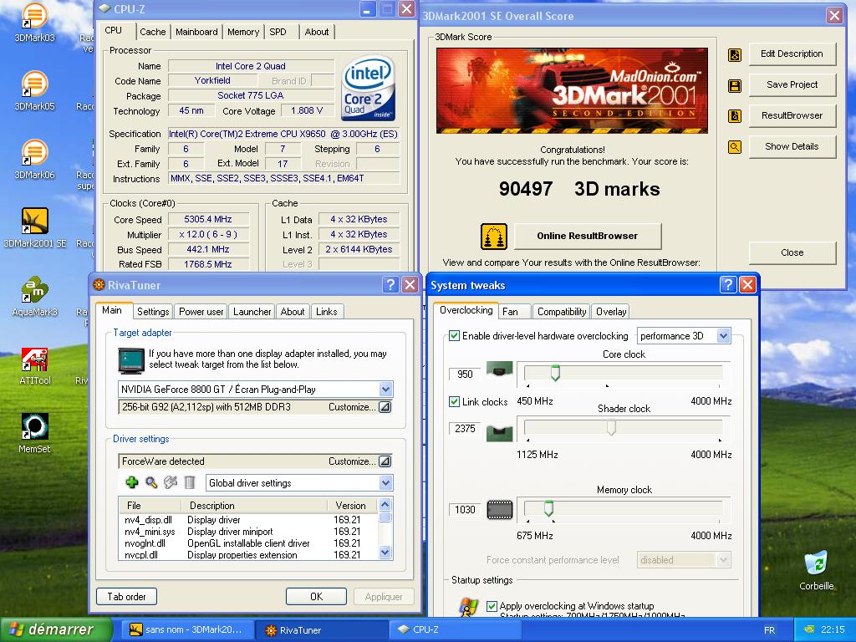Switch to the Cache tab in CPU-Z
This screenshot has height=642, width=856.
click(x=152, y=32)
